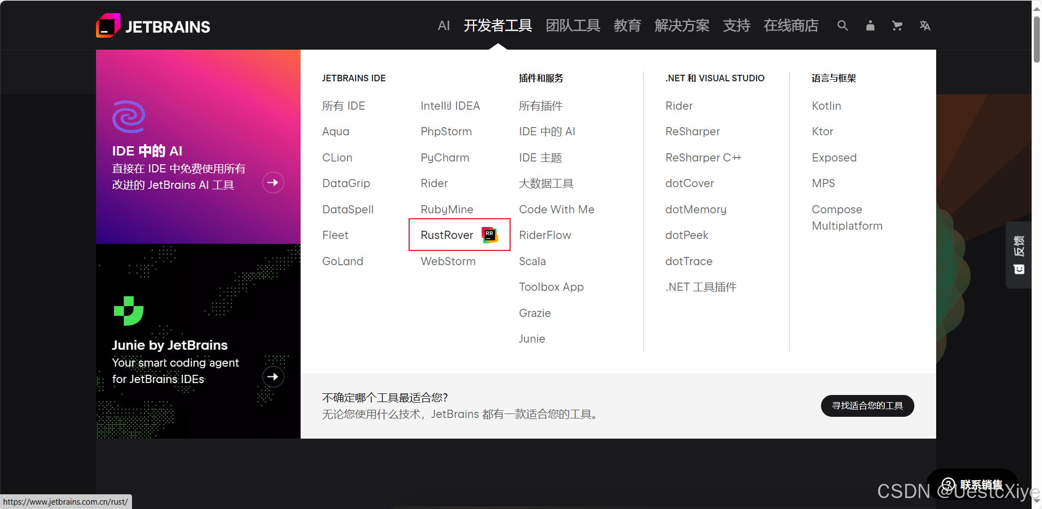Open the Fleet link
This screenshot has width=1042, height=509.
[x=335, y=235]
